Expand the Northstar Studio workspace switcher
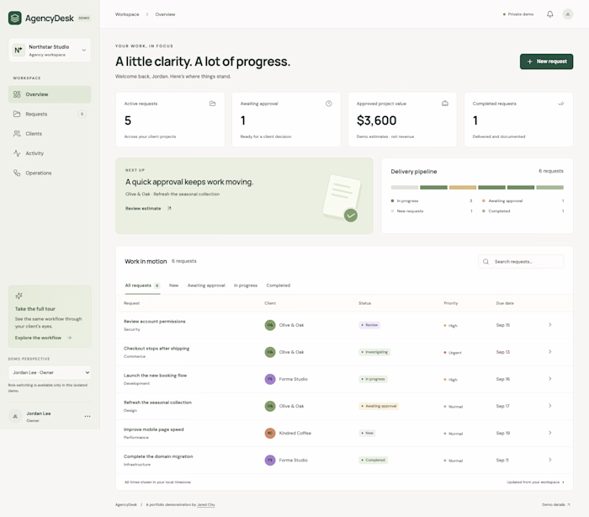589x517 pixels. pos(50,50)
